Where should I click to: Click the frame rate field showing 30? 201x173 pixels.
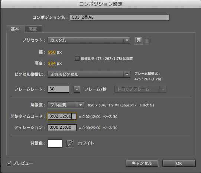[x=58, y=89]
